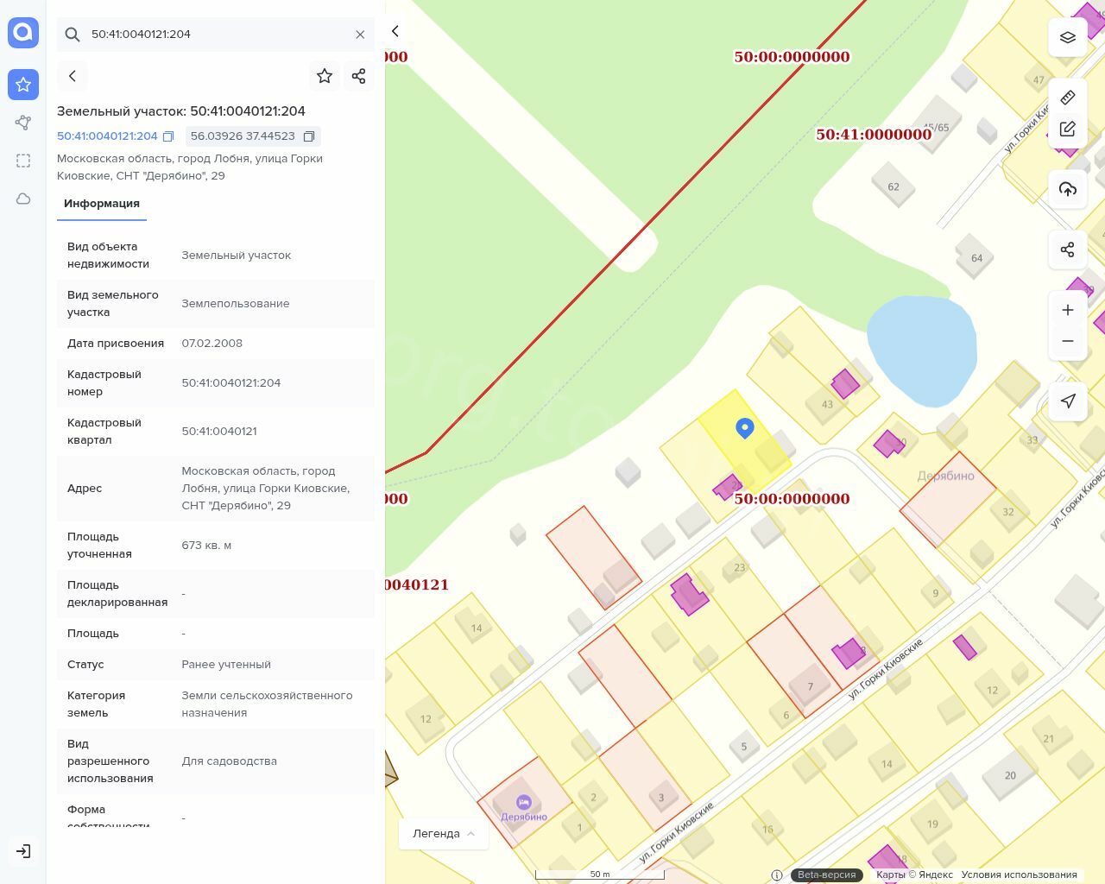This screenshot has width=1105, height=884.
Task: Copy coordinates 56.03926 37.44523
Action: tap(309, 136)
